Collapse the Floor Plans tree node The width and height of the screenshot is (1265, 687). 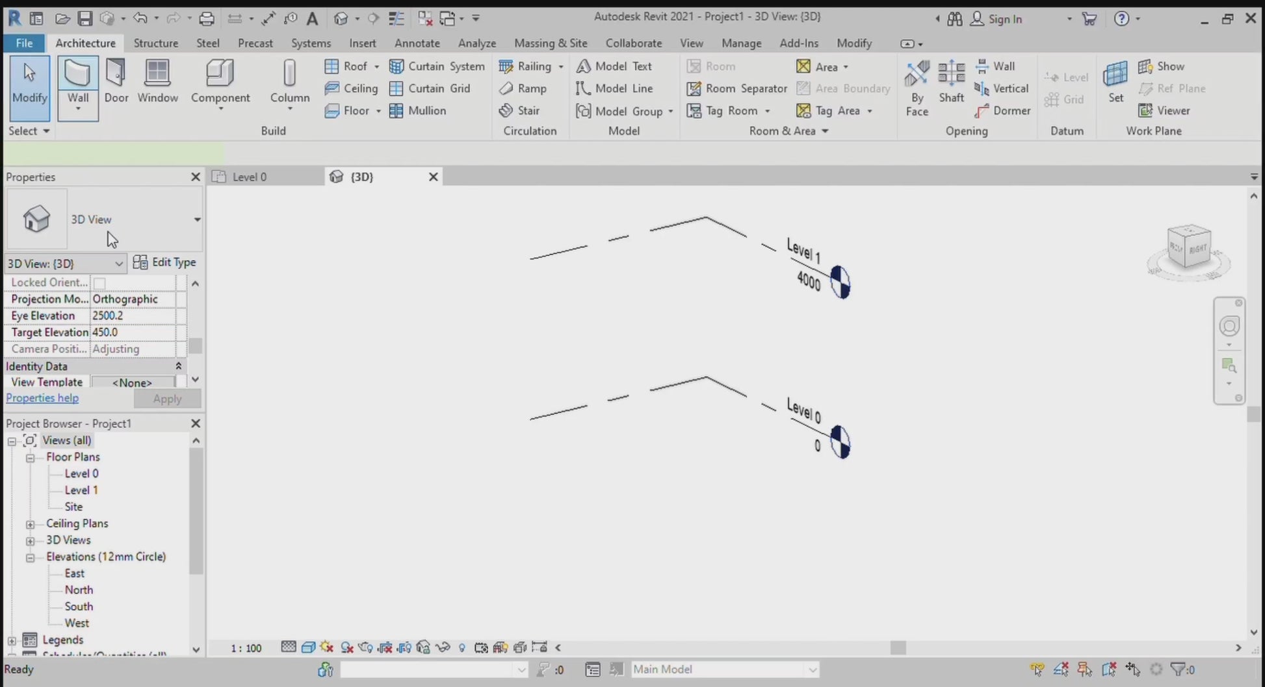tap(30, 458)
